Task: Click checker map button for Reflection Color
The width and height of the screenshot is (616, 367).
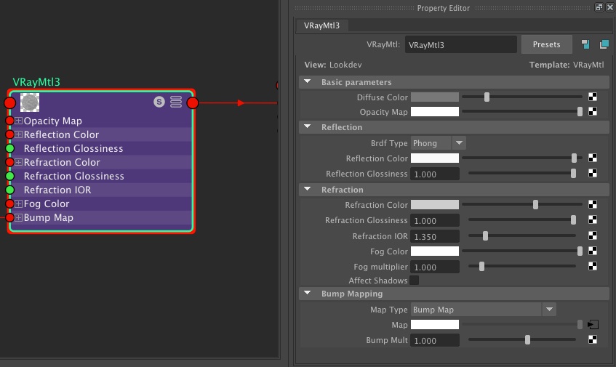Action: [593, 158]
